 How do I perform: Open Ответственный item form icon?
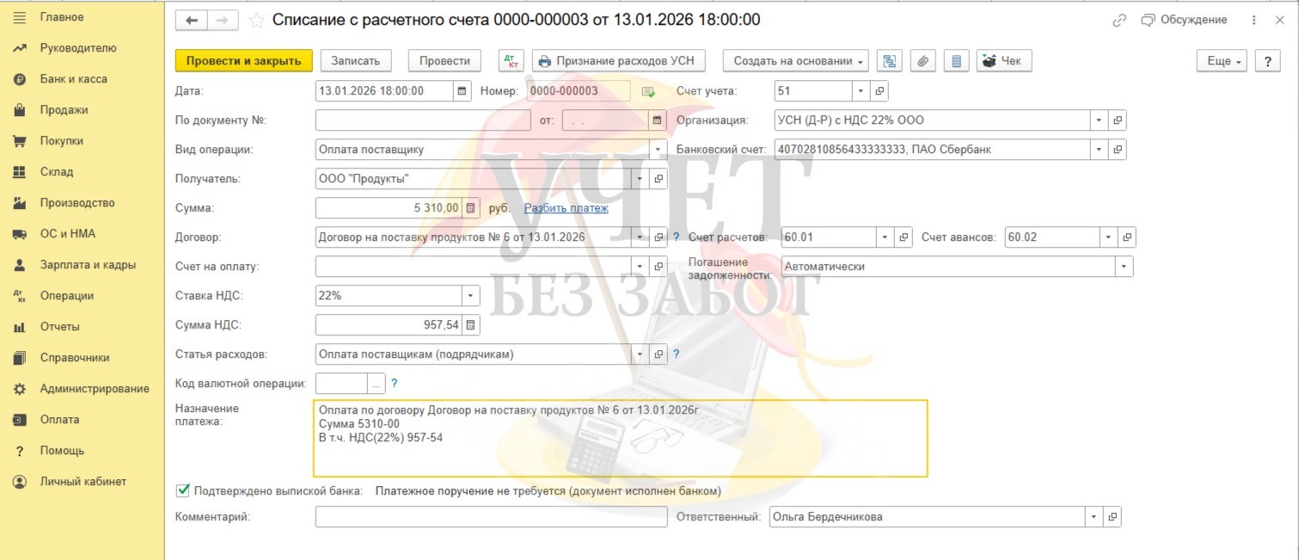(x=1112, y=517)
